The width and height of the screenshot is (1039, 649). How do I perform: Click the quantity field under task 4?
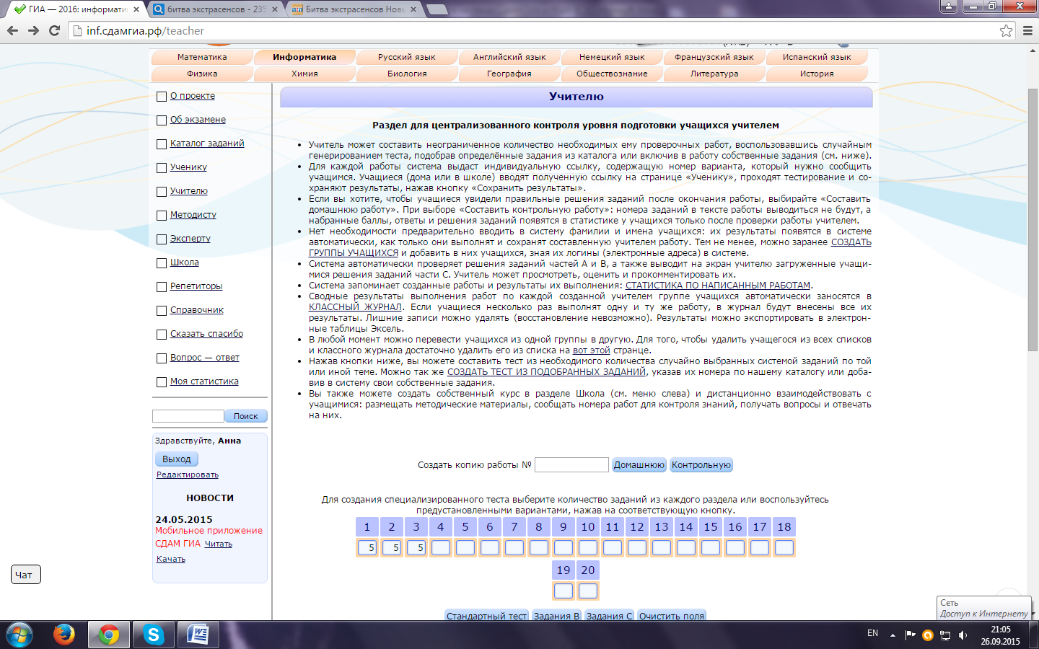(441, 548)
